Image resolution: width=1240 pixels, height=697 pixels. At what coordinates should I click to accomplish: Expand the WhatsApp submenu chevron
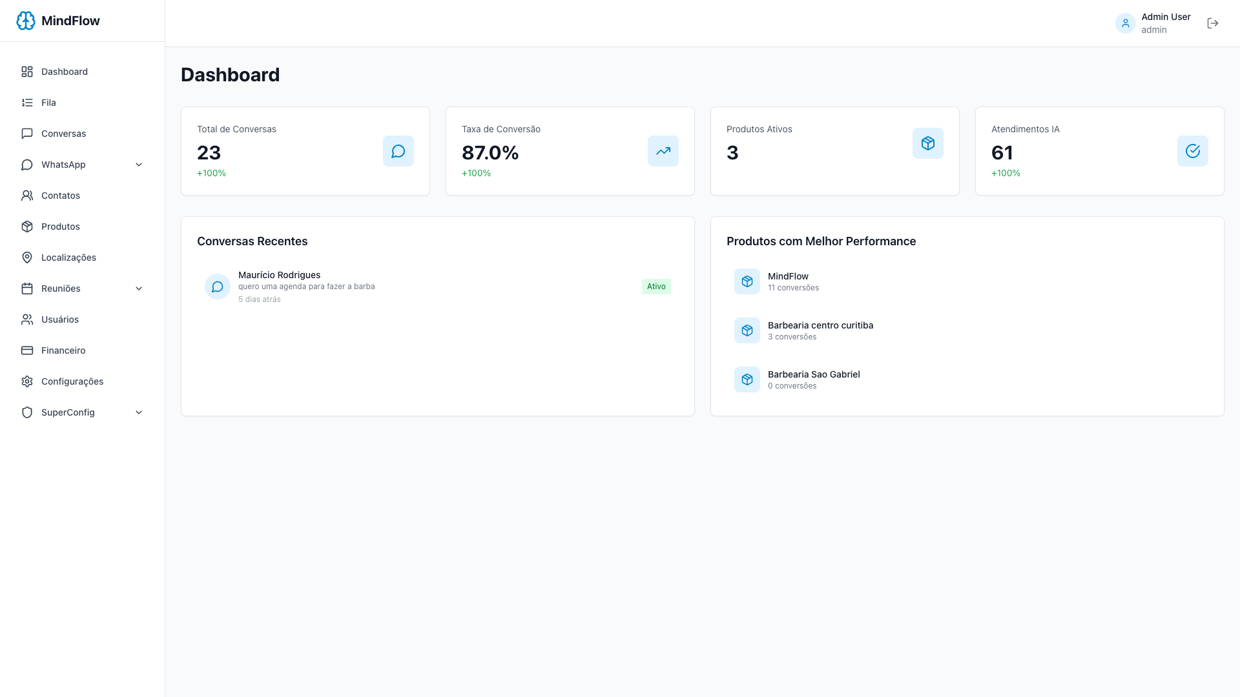tap(139, 165)
